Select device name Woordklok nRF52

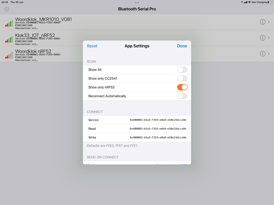tap(33, 51)
